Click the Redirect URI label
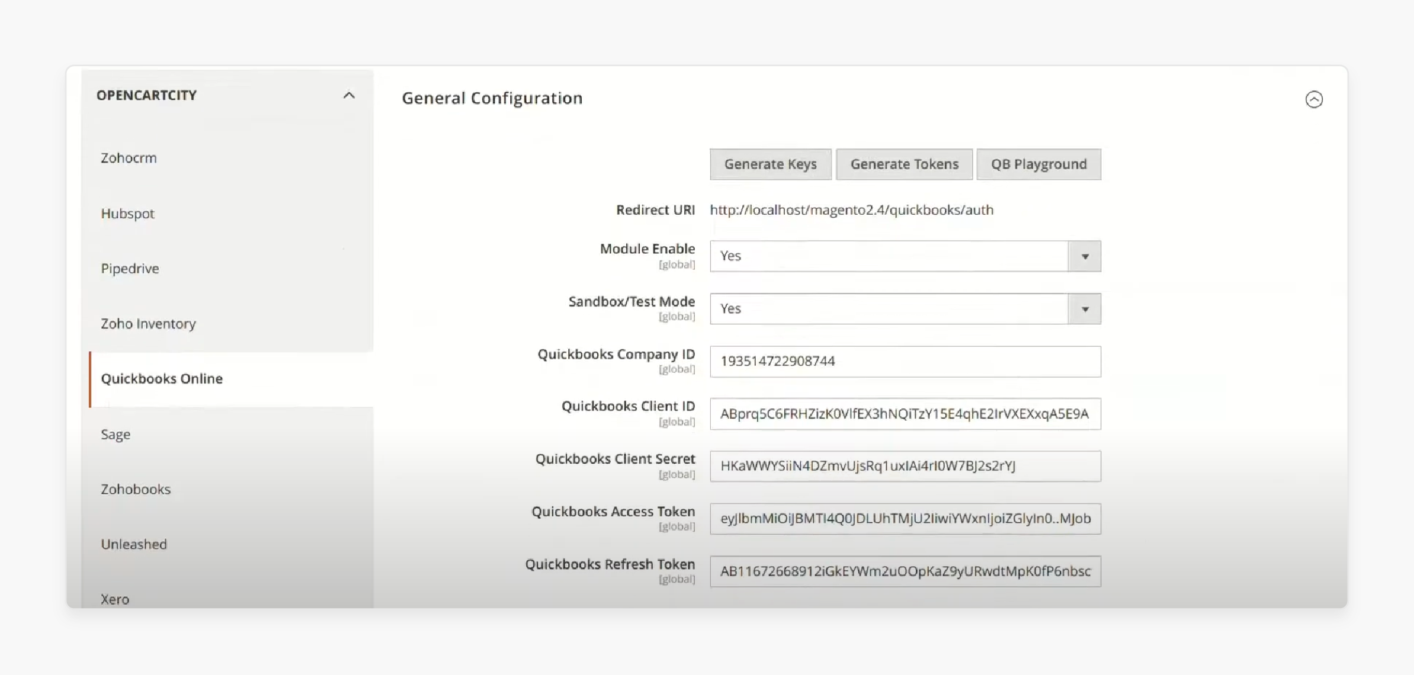 (655, 210)
